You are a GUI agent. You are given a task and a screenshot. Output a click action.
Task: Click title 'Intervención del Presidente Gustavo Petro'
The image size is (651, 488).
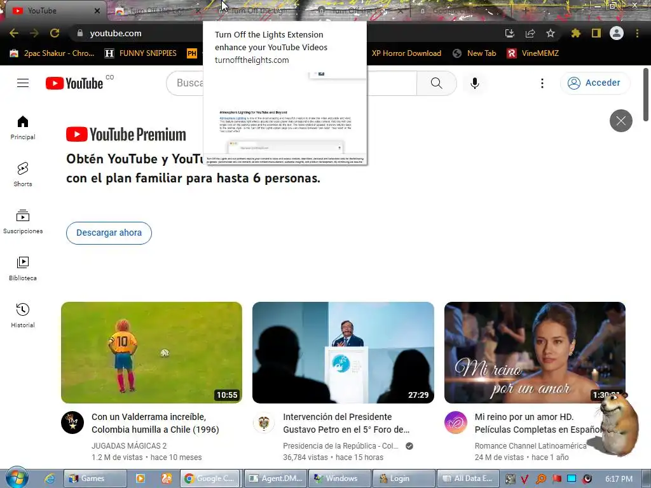click(x=346, y=423)
